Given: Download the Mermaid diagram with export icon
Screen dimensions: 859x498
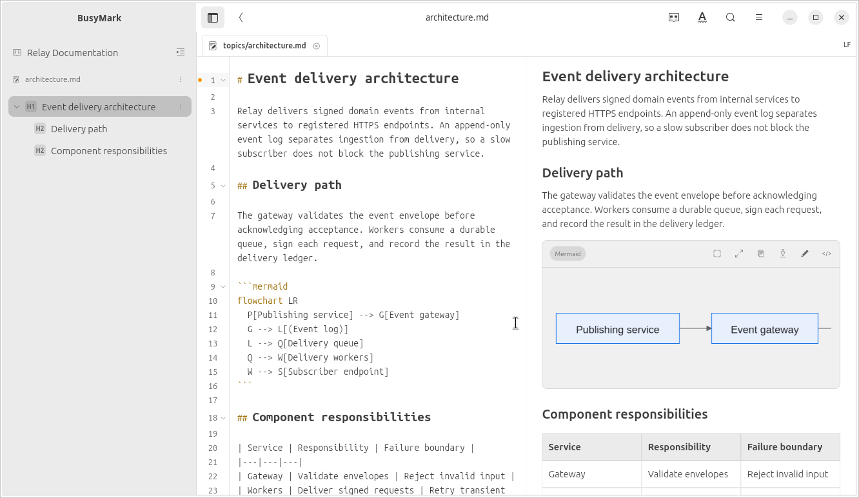Looking at the screenshot, I should [783, 254].
